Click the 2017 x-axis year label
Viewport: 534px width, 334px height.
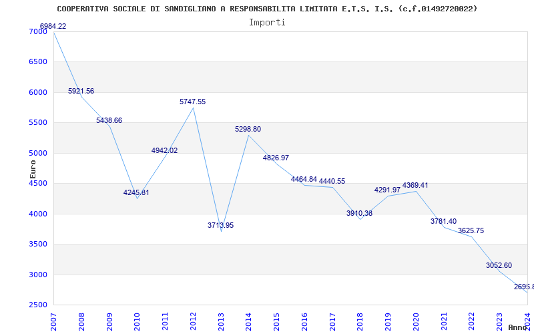332,322
